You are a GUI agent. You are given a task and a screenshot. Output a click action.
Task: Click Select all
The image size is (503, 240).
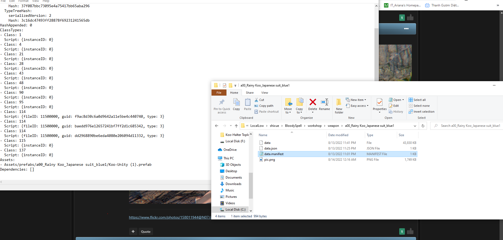click(x=417, y=100)
